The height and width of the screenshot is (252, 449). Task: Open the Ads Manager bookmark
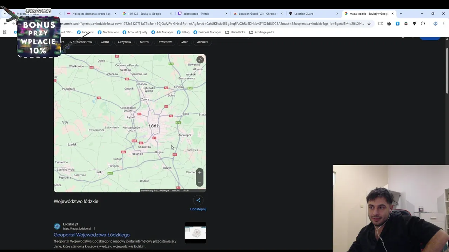pyautogui.click(x=162, y=32)
